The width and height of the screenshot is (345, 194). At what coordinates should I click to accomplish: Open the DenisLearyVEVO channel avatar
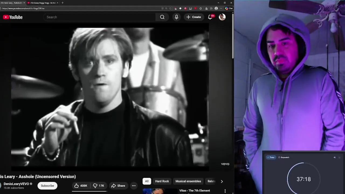pyautogui.click(x=0, y=186)
